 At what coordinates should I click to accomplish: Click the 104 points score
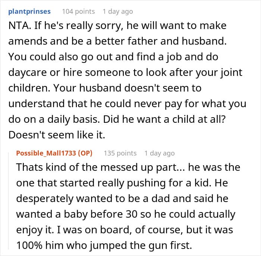click(x=78, y=12)
